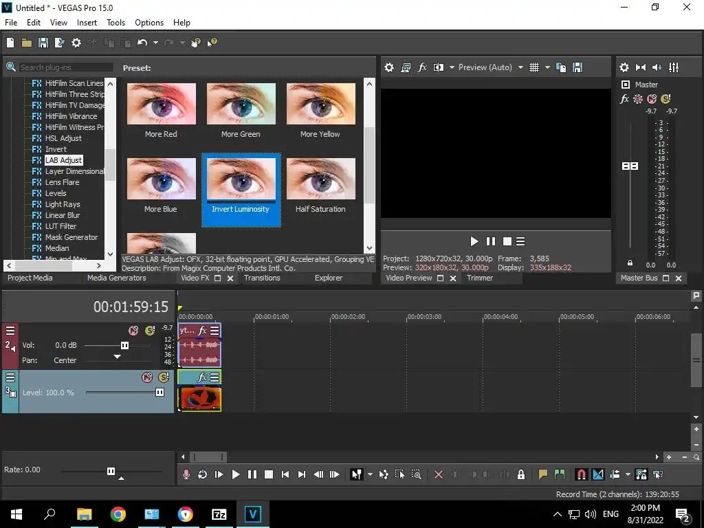Image resolution: width=704 pixels, height=528 pixels.
Task: Toggle Enable Snapping magnet icon
Action: point(581,474)
